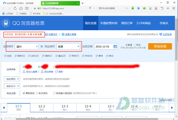Select the 12-4 周日 date tab
Viewport: 178px width, 120px height.
click(88, 108)
